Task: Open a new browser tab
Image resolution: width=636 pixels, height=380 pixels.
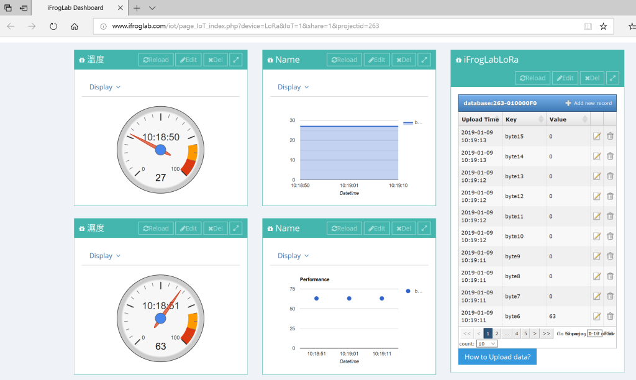Action: tap(137, 7)
